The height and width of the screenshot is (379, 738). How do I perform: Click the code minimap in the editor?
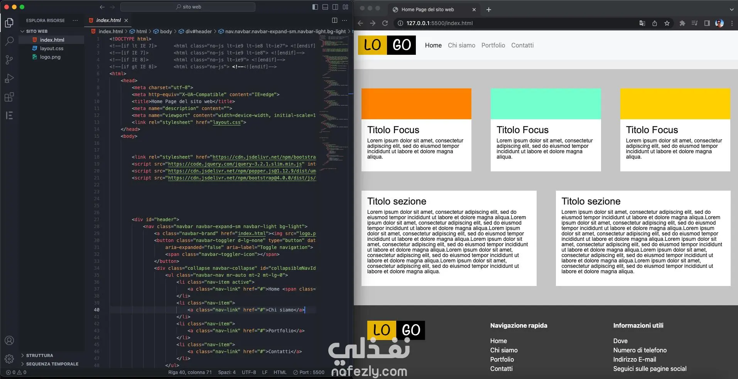(x=334, y=104)
